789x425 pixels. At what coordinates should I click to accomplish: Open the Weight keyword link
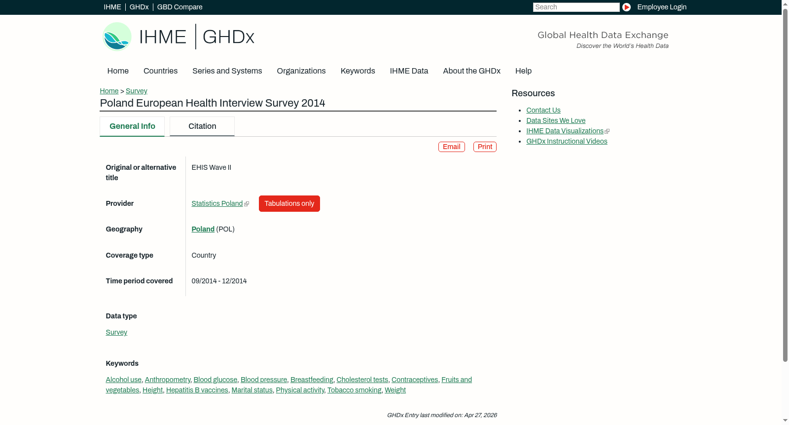[x=395, y=390]
